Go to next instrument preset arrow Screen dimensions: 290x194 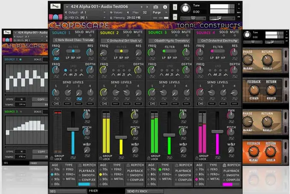point(147,7)
